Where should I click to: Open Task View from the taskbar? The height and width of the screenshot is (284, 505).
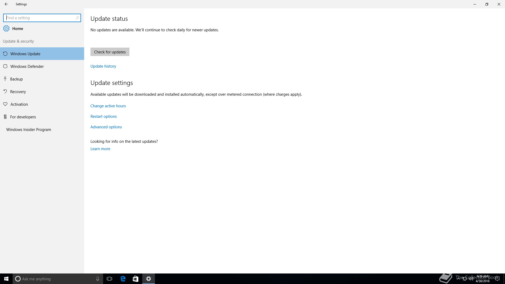click(109, 279)
